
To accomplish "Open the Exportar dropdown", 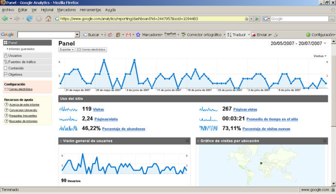I will (67, 49).
